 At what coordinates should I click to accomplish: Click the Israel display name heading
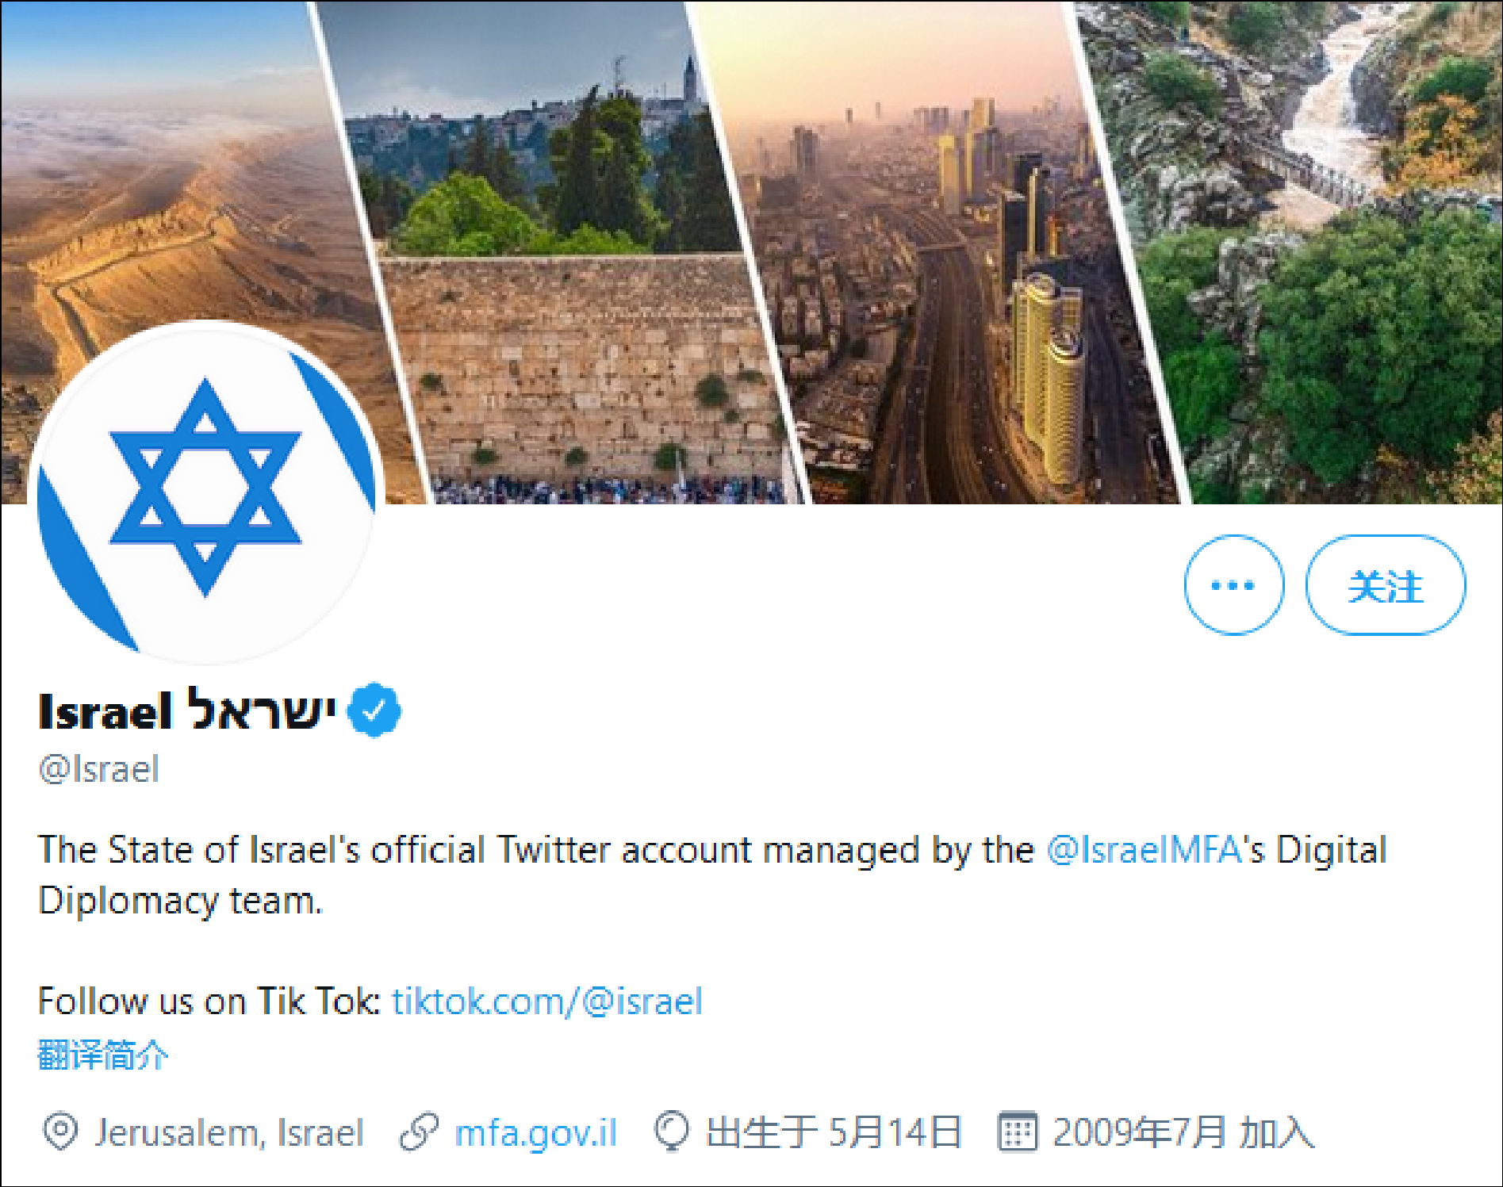click(x=188, y=710)
